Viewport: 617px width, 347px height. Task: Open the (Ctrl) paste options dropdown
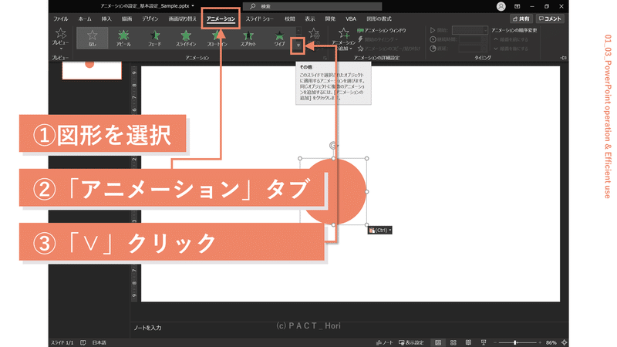379,230
